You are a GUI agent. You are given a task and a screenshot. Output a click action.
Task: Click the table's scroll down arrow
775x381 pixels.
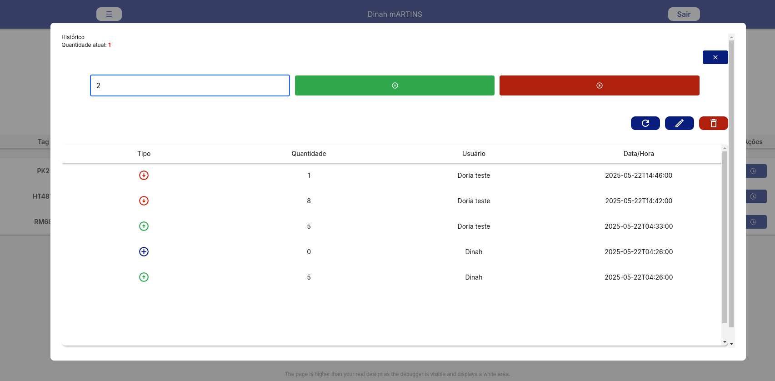tap(725, 342)
